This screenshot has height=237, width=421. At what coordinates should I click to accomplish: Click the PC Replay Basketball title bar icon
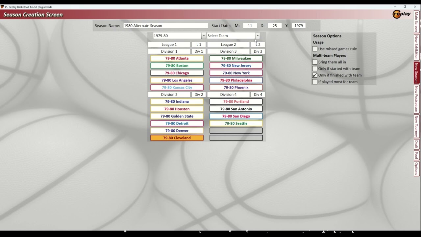pos(2,7)
